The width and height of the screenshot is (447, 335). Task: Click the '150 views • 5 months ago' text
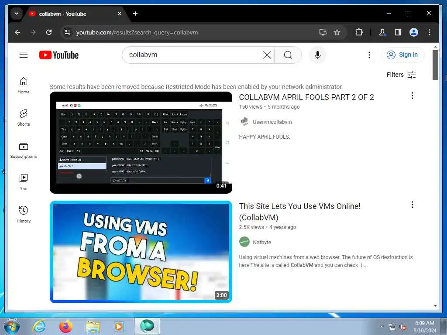tap(269, 107)
